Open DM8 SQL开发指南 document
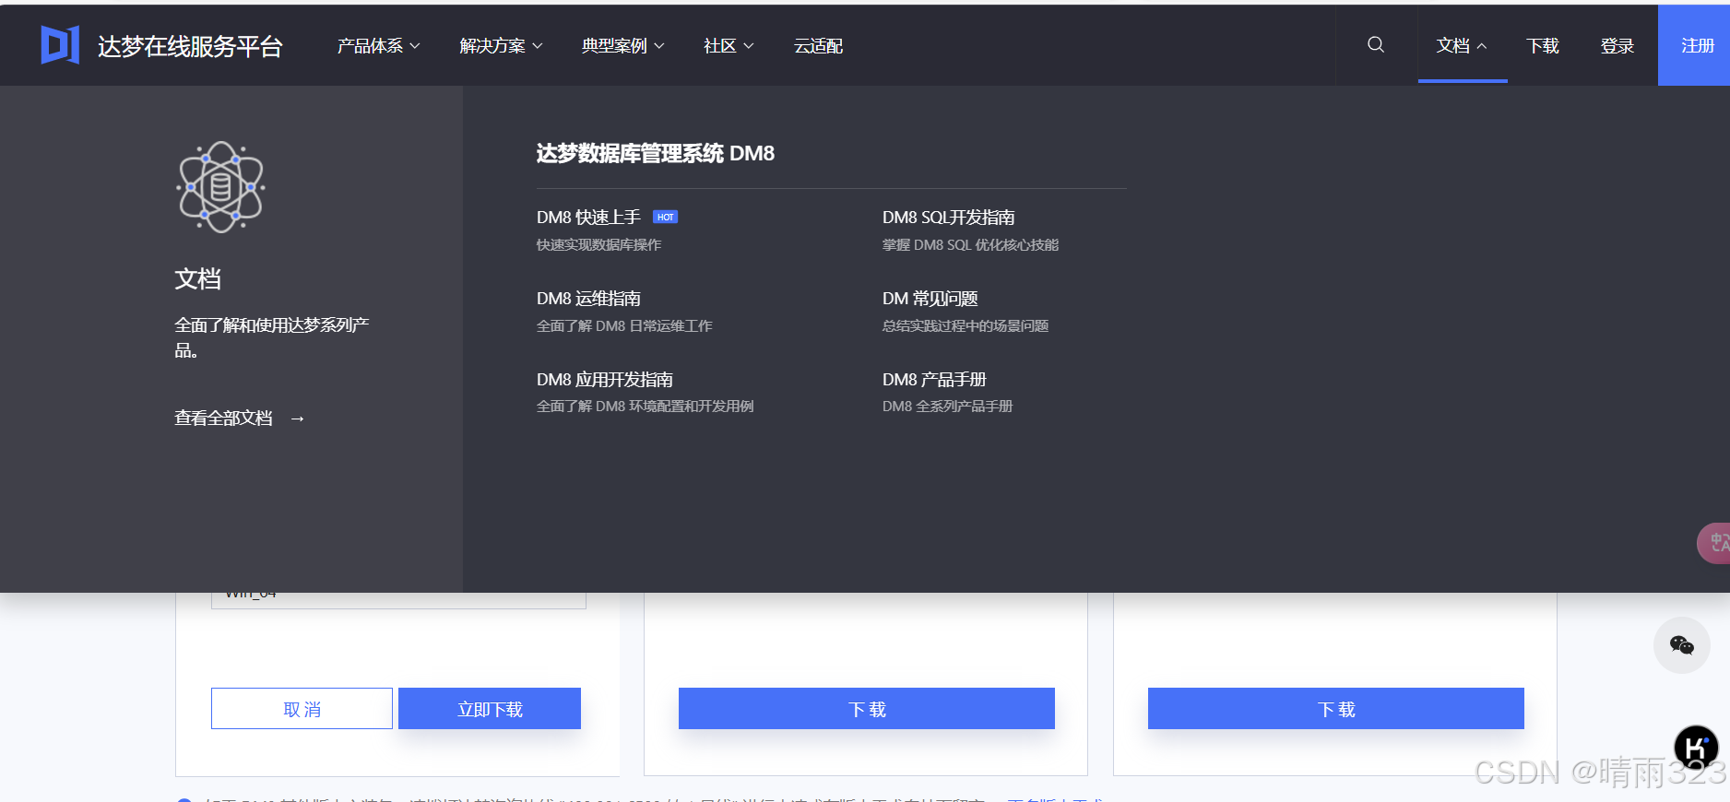The image size is (1730, 802). coord(948,218)
